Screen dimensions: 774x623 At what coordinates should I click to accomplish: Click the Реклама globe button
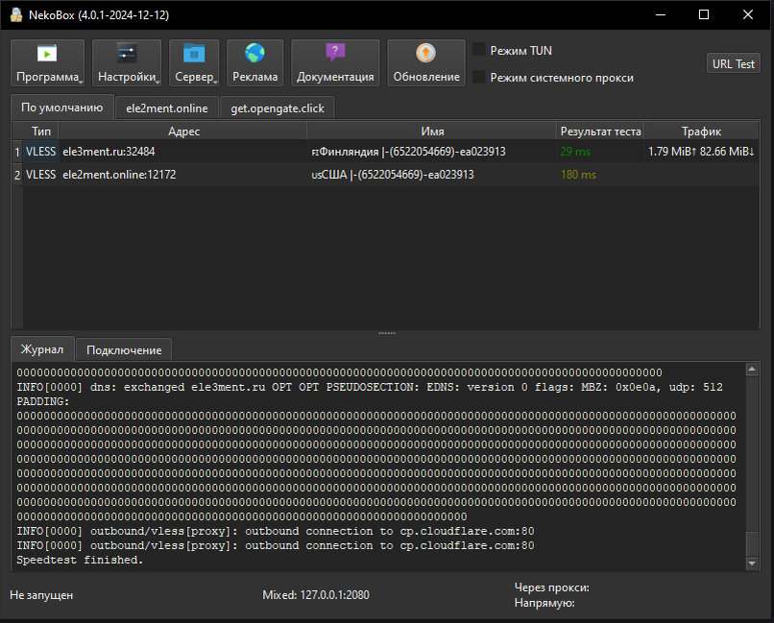click(254, 63)
